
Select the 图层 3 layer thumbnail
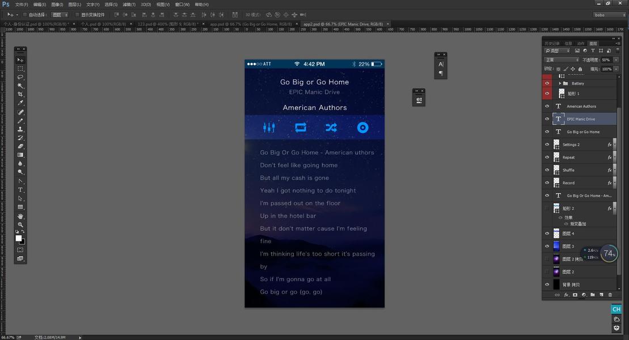click(556, 246)
